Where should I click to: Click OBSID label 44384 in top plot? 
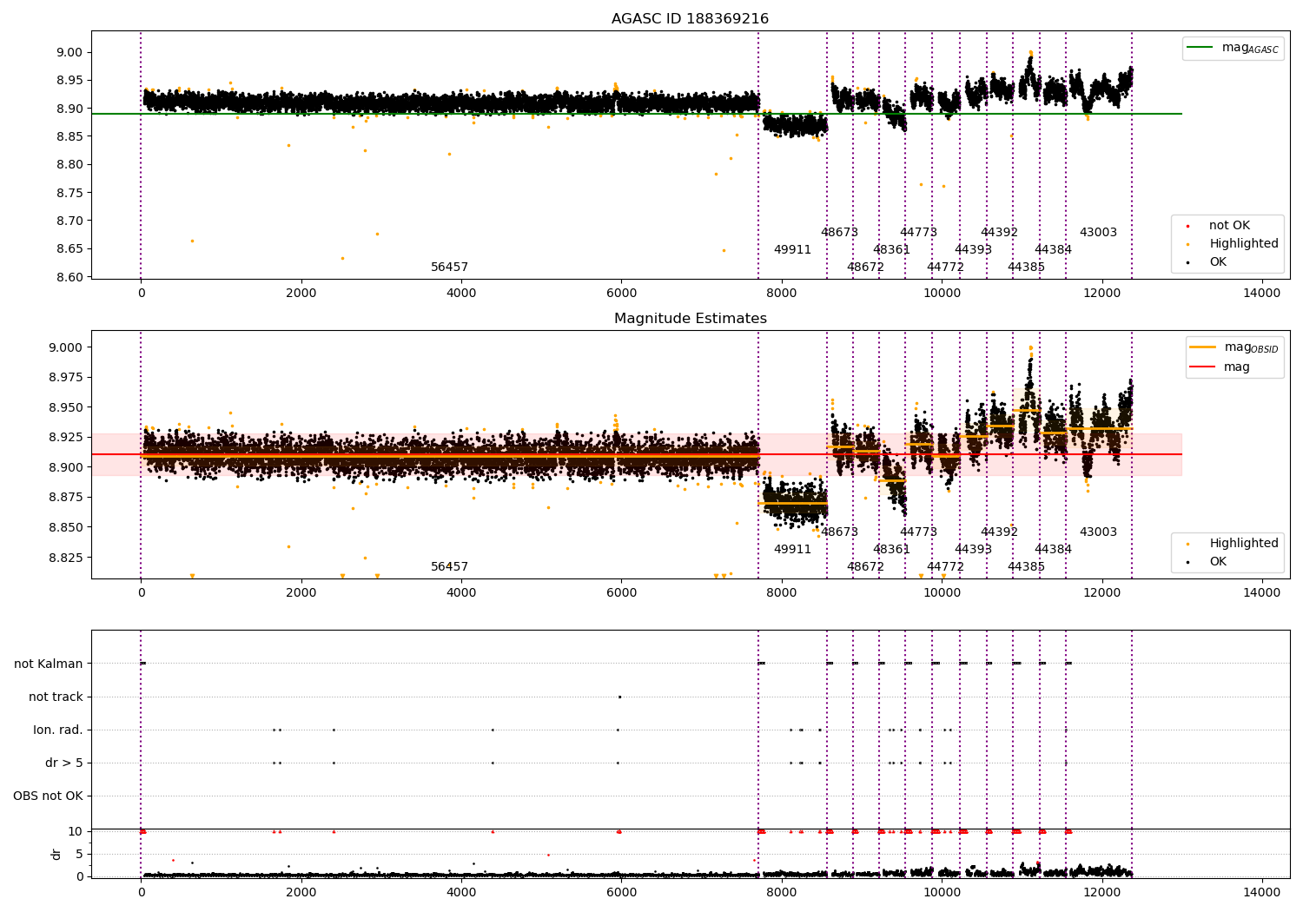pos(1053,250)
